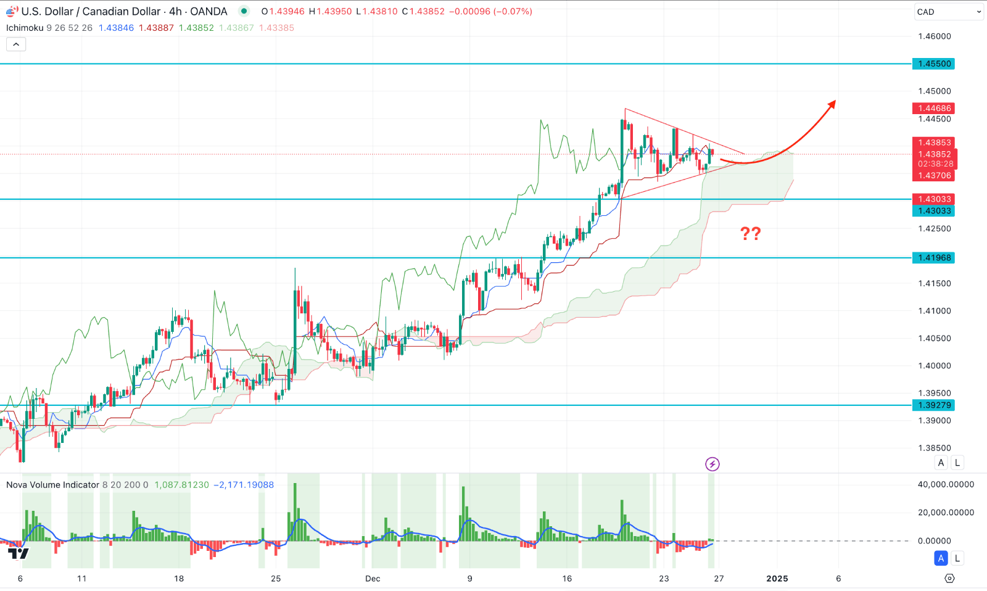Click the closing price C1.43852 value

pyautogui.click(x=423, y=11)
